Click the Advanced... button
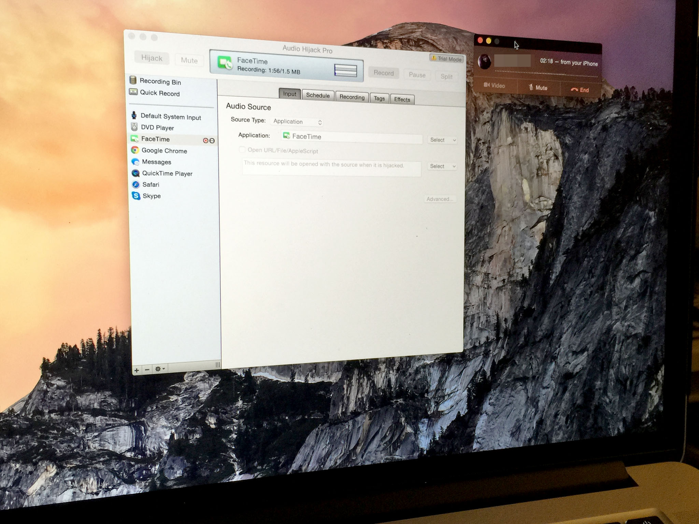 coord(440,199)
